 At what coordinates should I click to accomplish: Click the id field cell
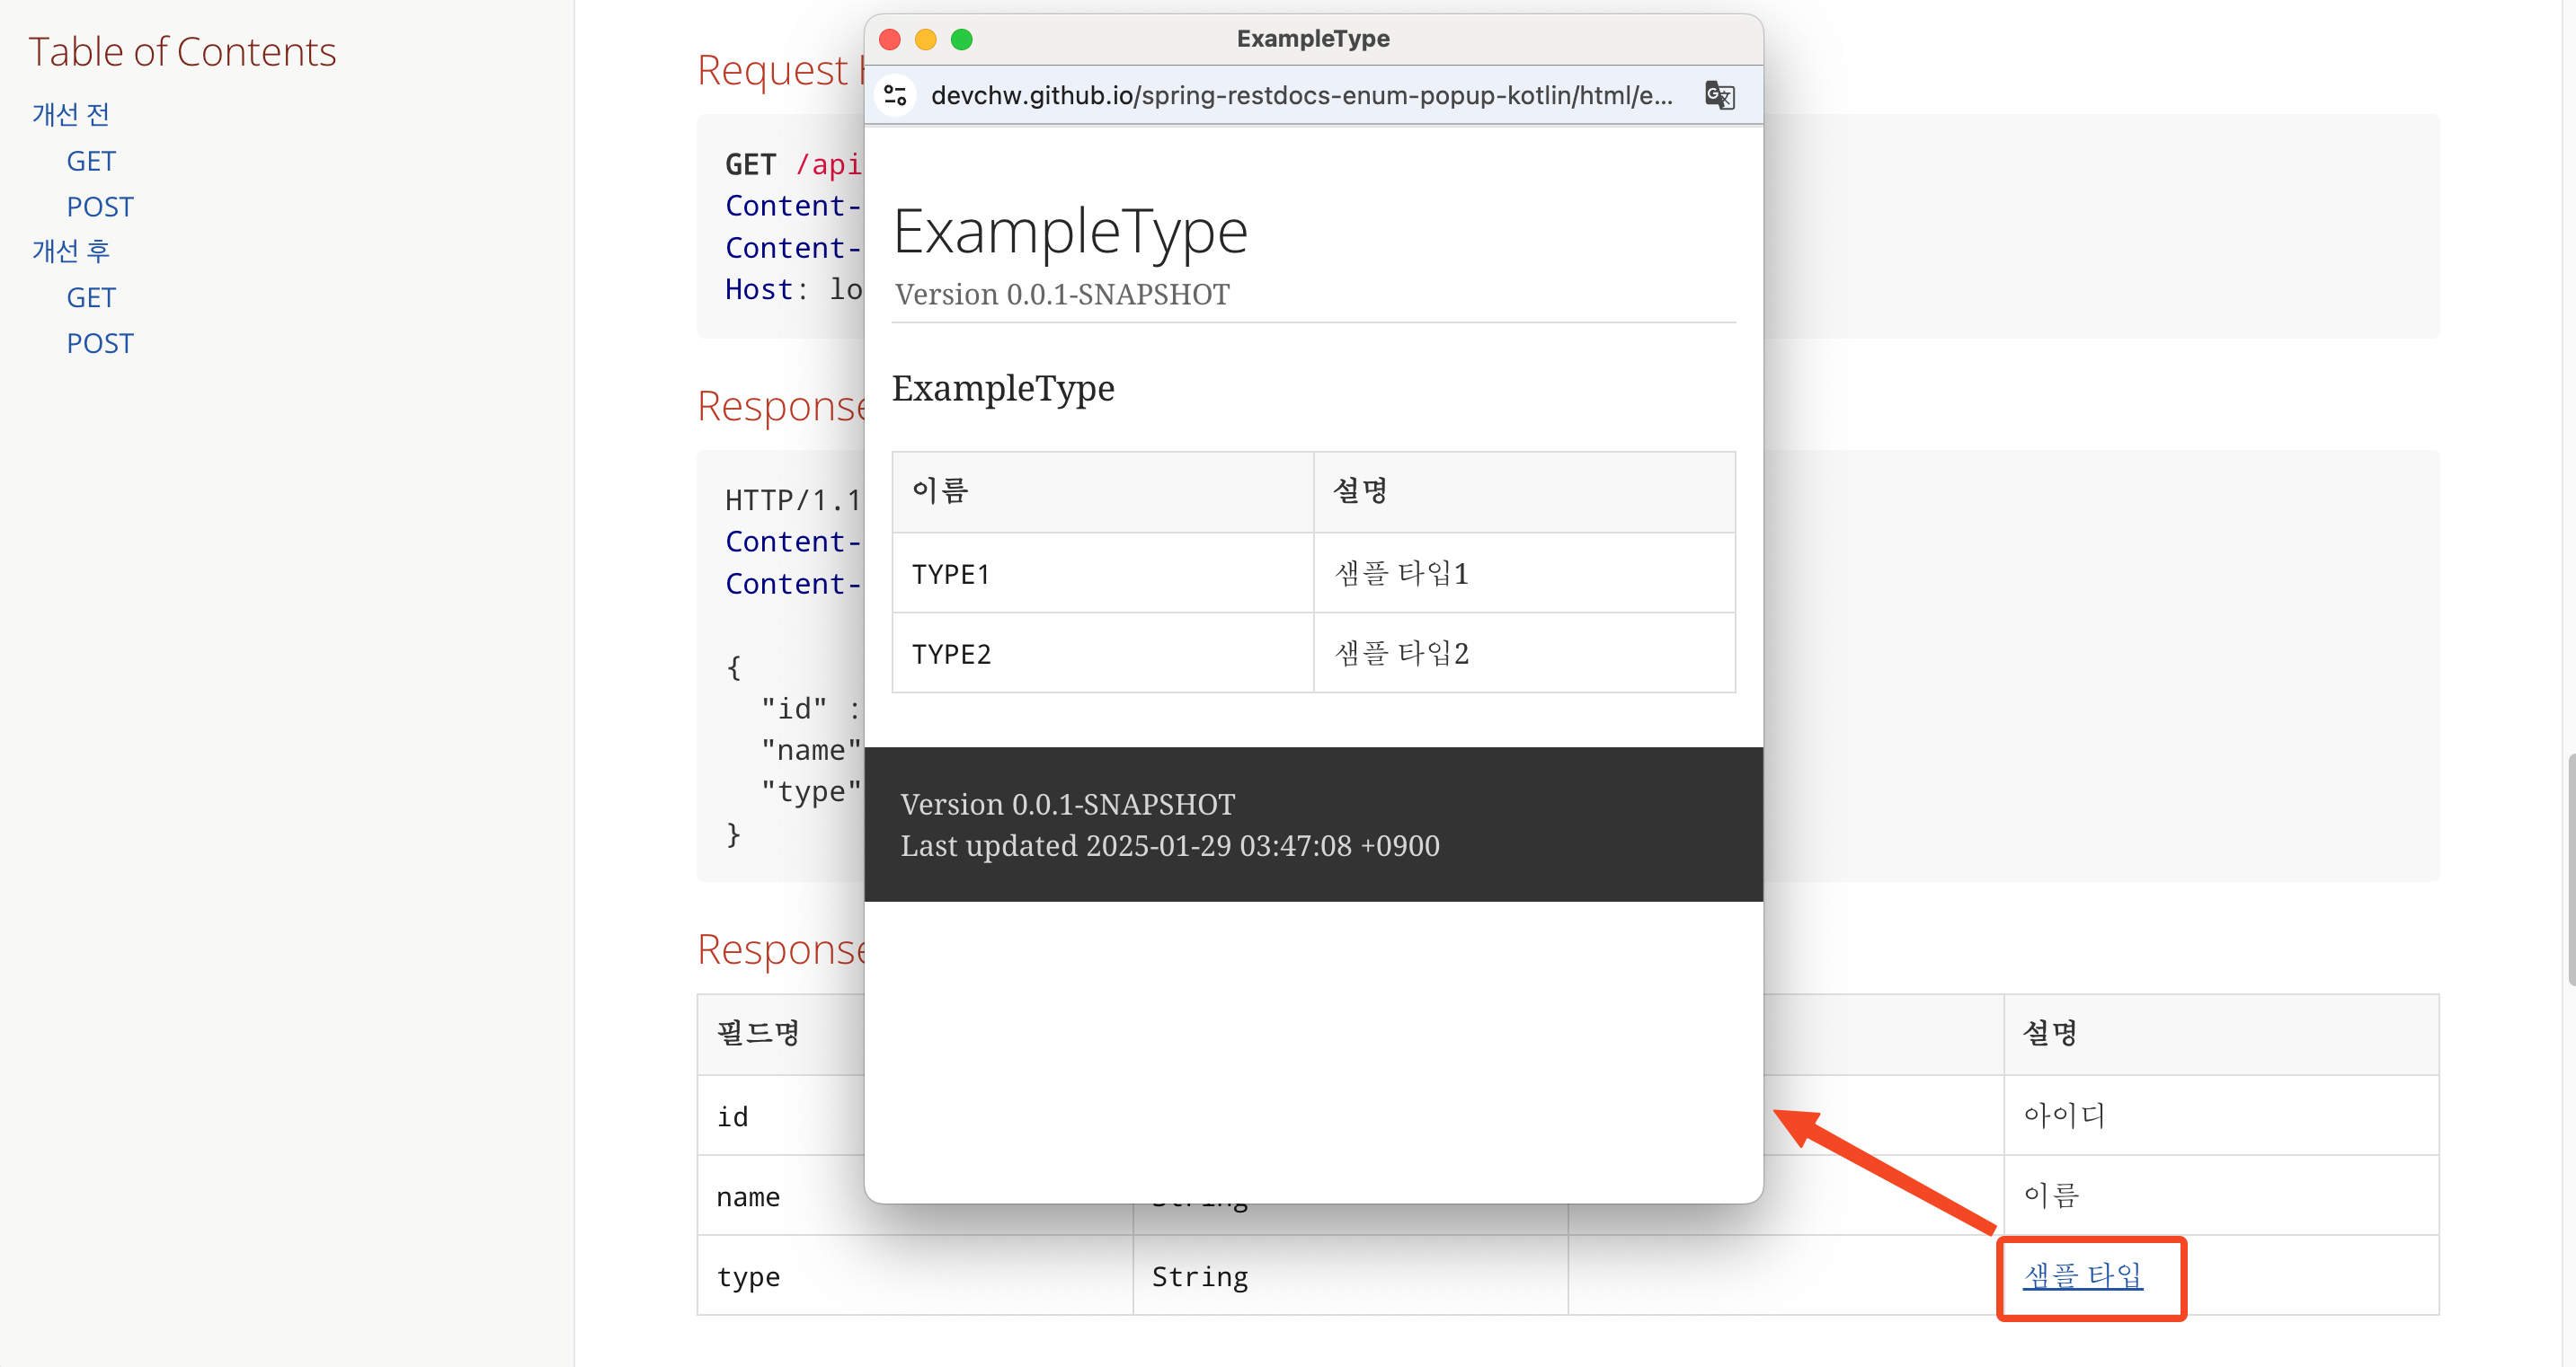pyautogui.click(x=781, y=1116)
